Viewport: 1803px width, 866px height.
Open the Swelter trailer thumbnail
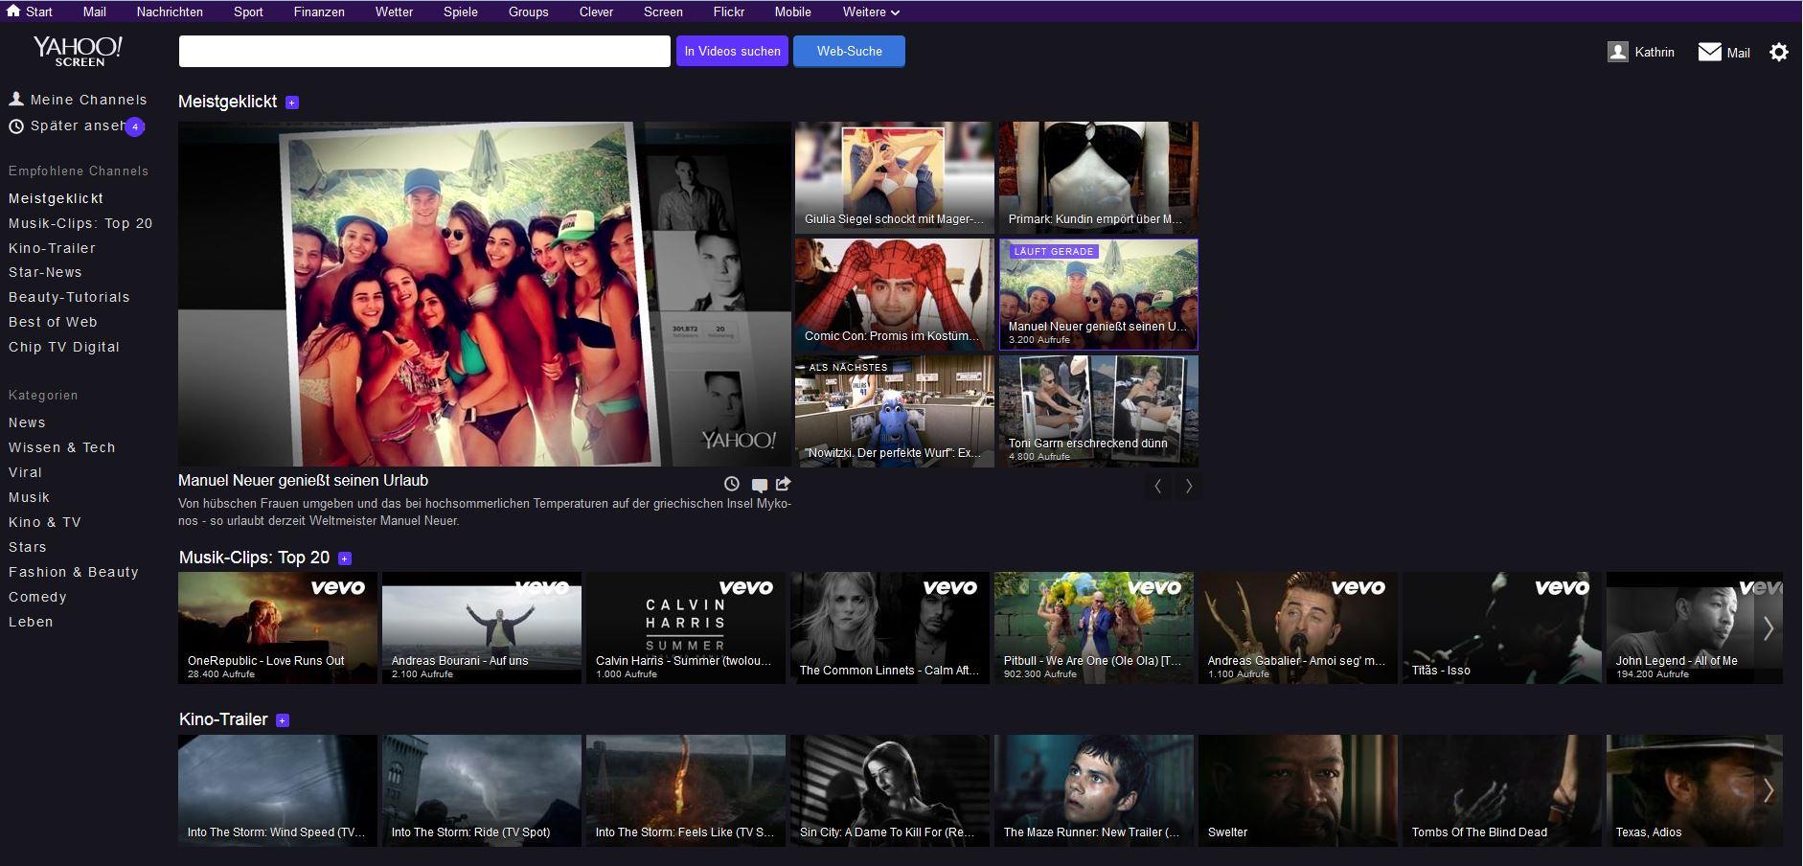[1298, 790]
